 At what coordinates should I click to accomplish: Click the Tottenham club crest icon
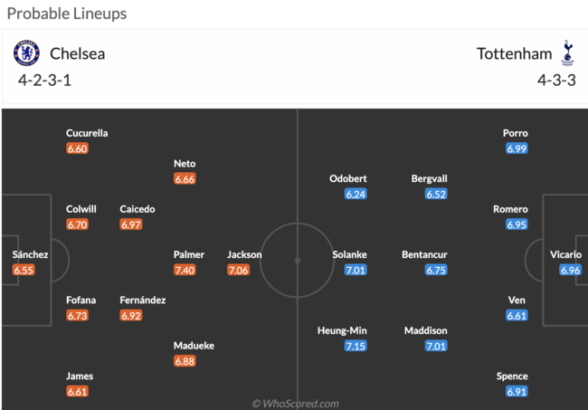click(567, 53)
